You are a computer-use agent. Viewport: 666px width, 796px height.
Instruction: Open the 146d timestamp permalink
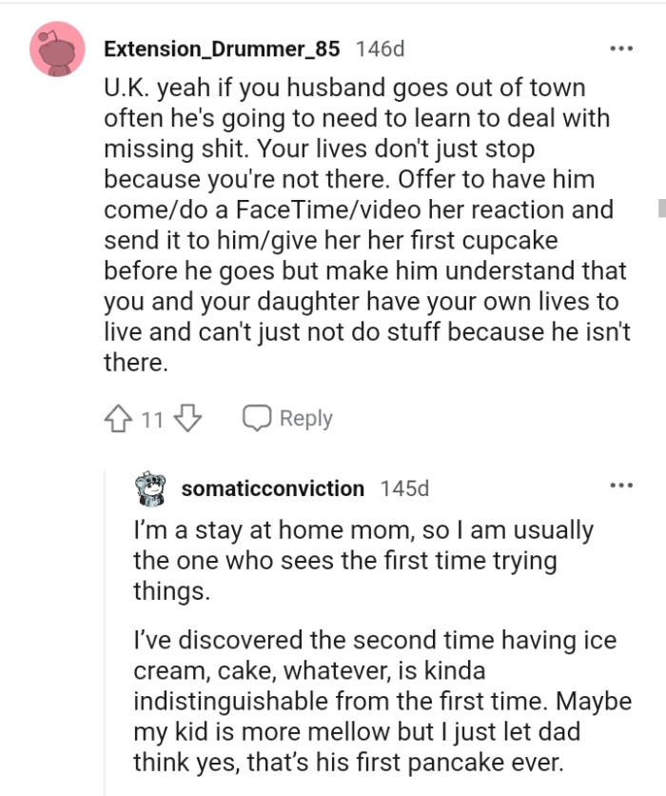pyautogui.click(x=379, y=48)
